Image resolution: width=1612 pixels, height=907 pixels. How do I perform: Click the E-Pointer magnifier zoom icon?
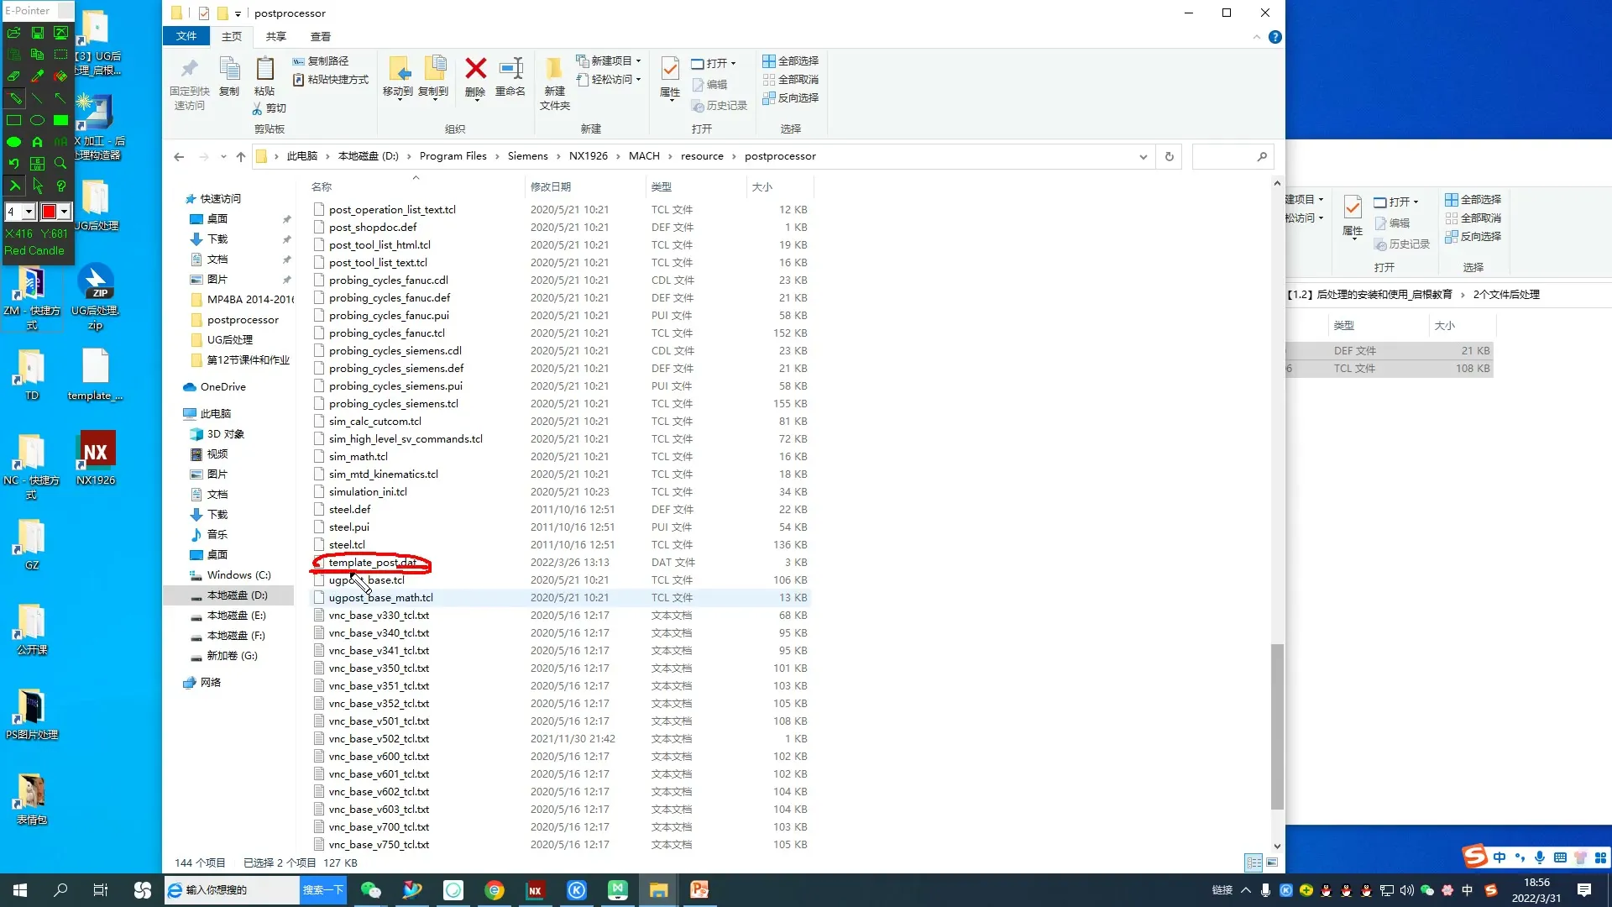60,163
